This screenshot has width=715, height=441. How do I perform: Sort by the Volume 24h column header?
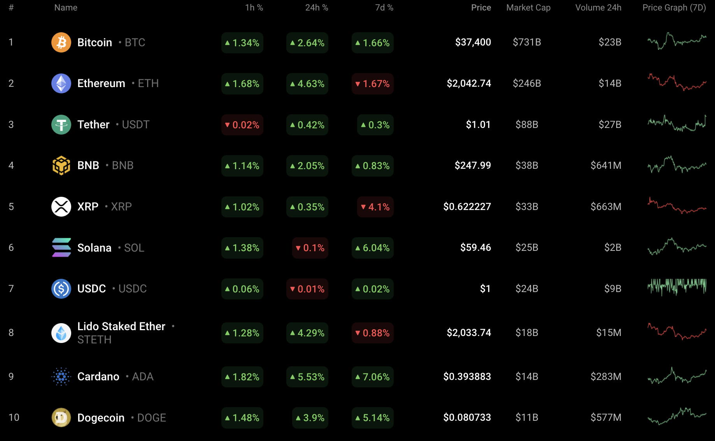pyautogui.click(x=598, y=8)
